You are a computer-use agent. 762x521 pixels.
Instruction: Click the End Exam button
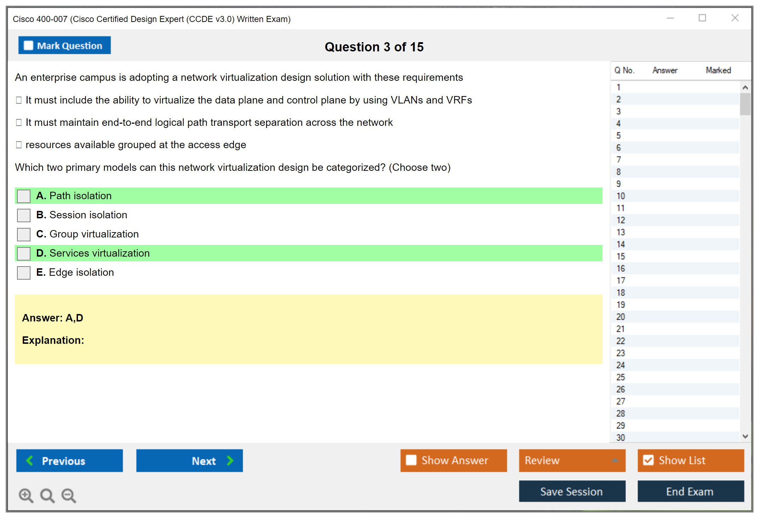(x=690, y=491)
